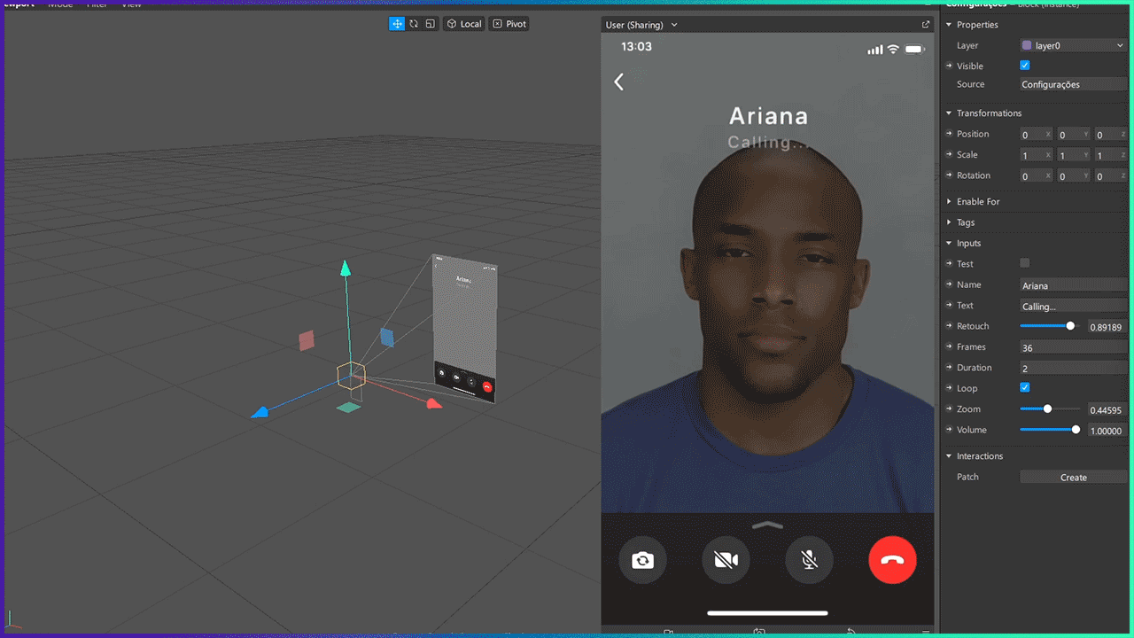1134x638 pixels.
Task: Tap the flip camera button
Action: point(642,560)
